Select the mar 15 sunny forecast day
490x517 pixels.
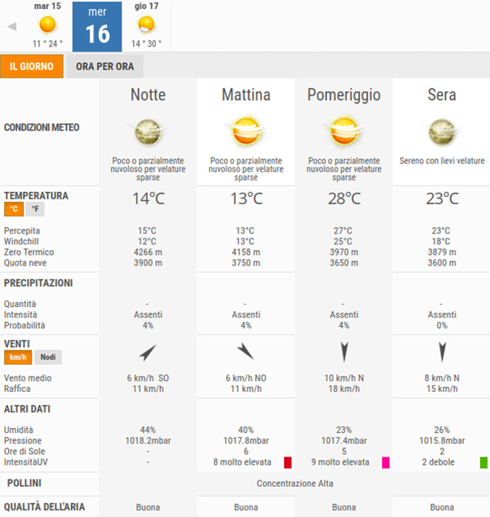point(47,25)
